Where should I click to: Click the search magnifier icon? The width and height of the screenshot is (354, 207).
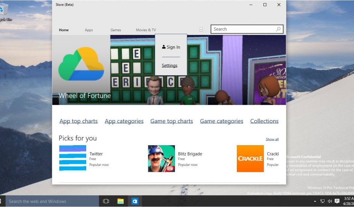pos(278,29)
